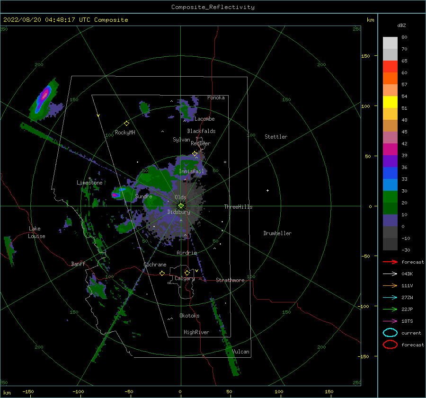
Task: Click the Blackfalds label
Action: tap(201, 131)
